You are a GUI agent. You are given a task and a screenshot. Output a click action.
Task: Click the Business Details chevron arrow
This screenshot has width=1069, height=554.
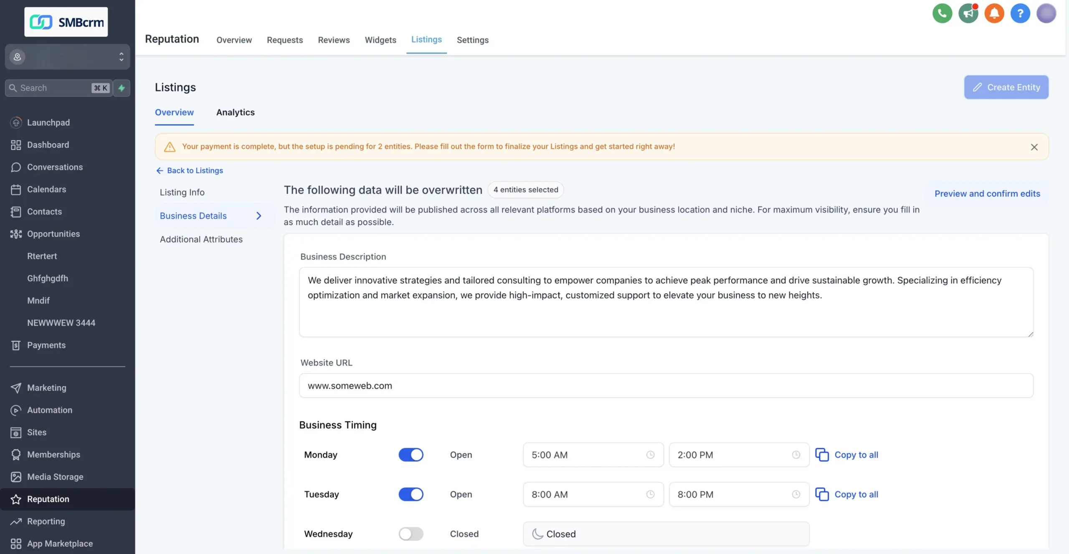pyautogui.click(x=258, y=216)
